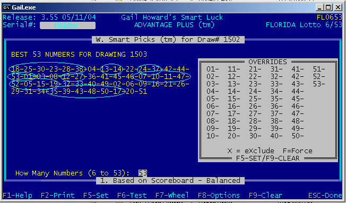Select override slot 52- in Overrides panel

(x=319, y=76)
